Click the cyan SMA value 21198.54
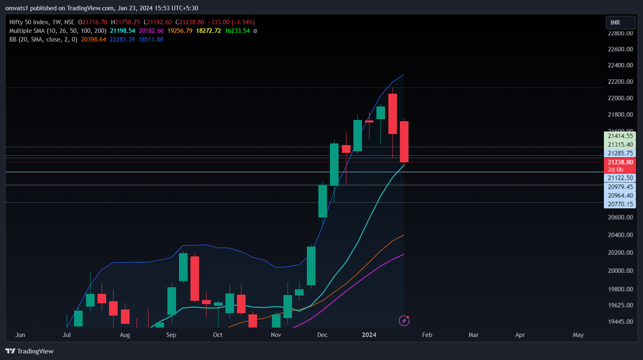 coord(123,31)
